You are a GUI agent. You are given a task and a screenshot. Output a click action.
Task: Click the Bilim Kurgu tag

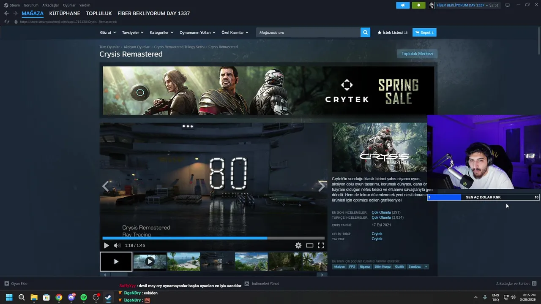tap(383, 267)
